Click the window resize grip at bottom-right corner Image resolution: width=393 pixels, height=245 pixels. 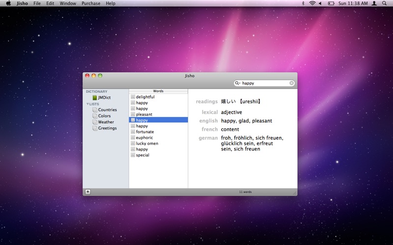294,193
